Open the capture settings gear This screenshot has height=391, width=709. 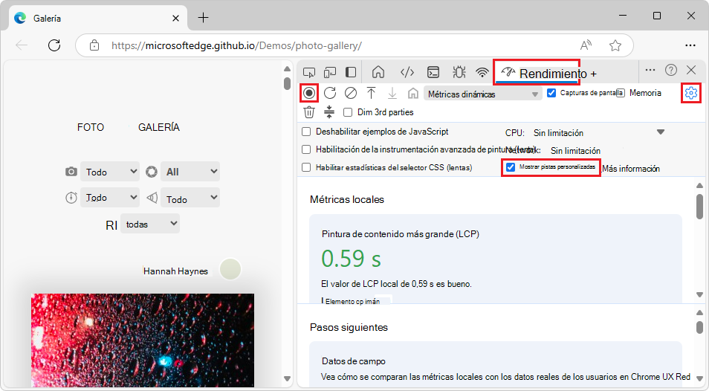click(691, 93)
